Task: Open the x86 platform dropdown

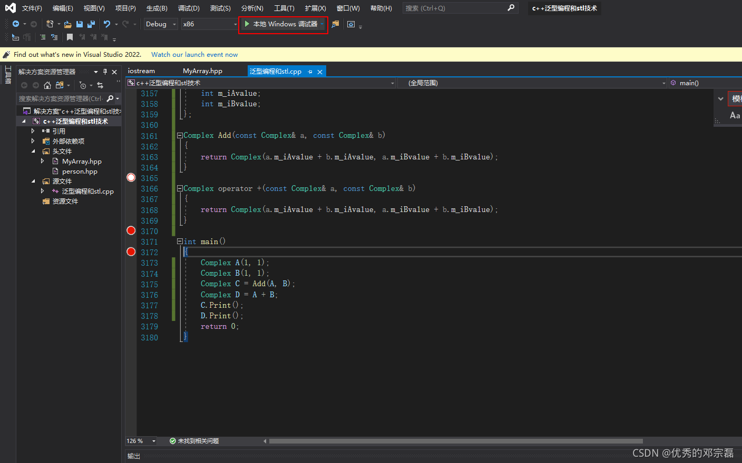Action: pos(210,24)
